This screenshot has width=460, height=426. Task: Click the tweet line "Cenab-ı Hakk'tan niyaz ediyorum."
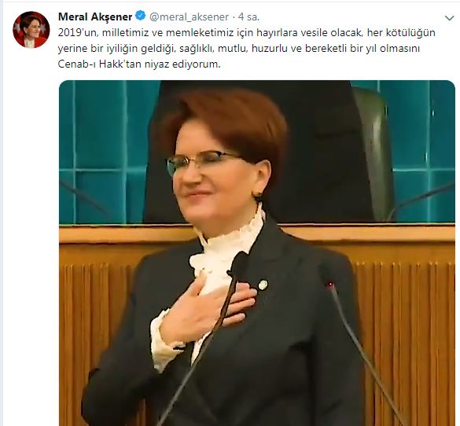[139, 64]
